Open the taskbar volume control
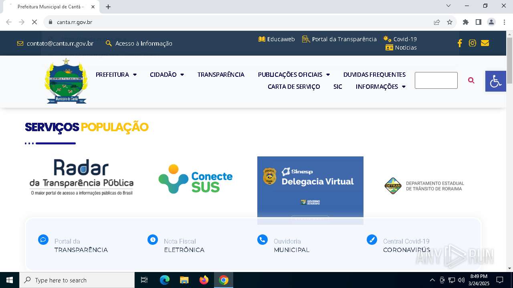 [x=461, y=280]
